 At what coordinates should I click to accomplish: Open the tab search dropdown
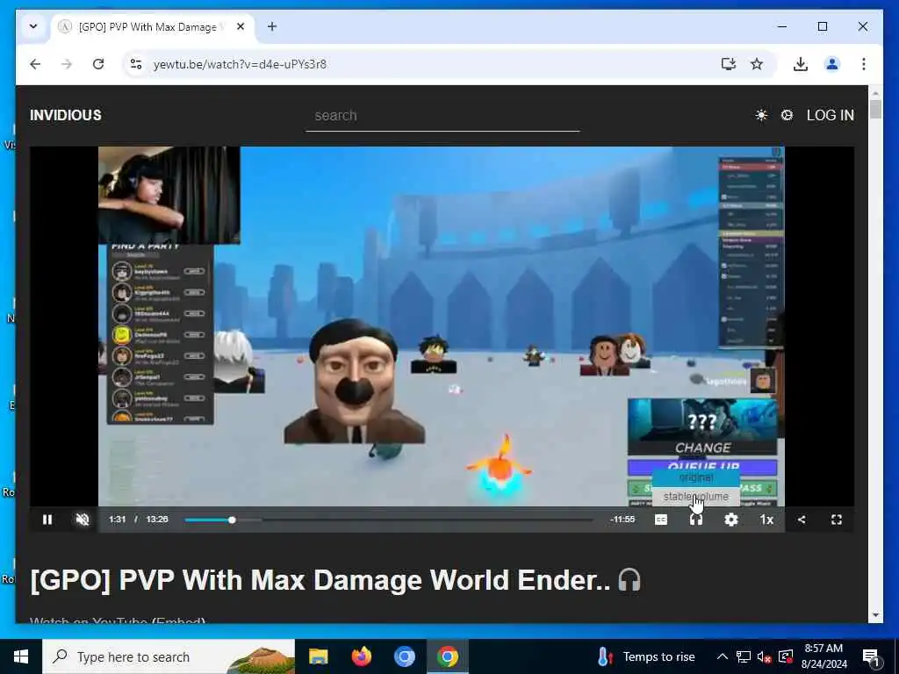tap(33, 26)
